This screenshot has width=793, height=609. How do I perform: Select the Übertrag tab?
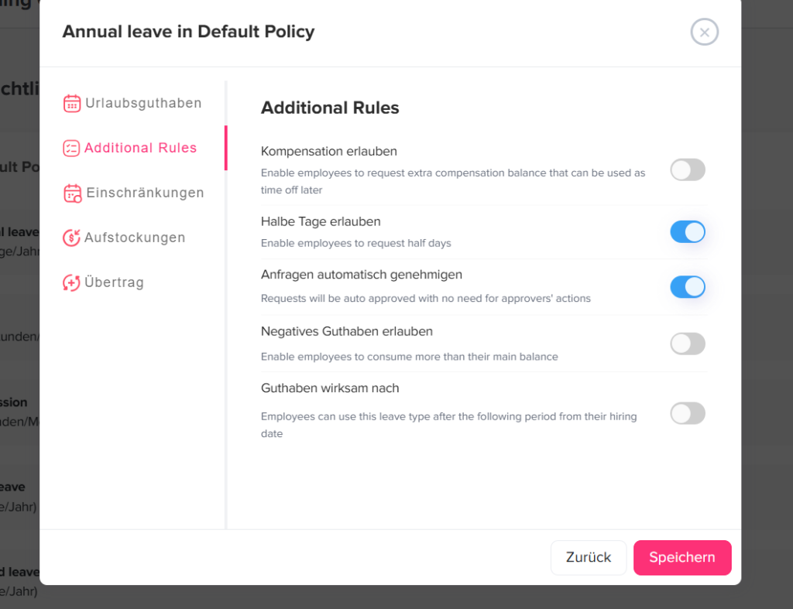tap(115, 283)
